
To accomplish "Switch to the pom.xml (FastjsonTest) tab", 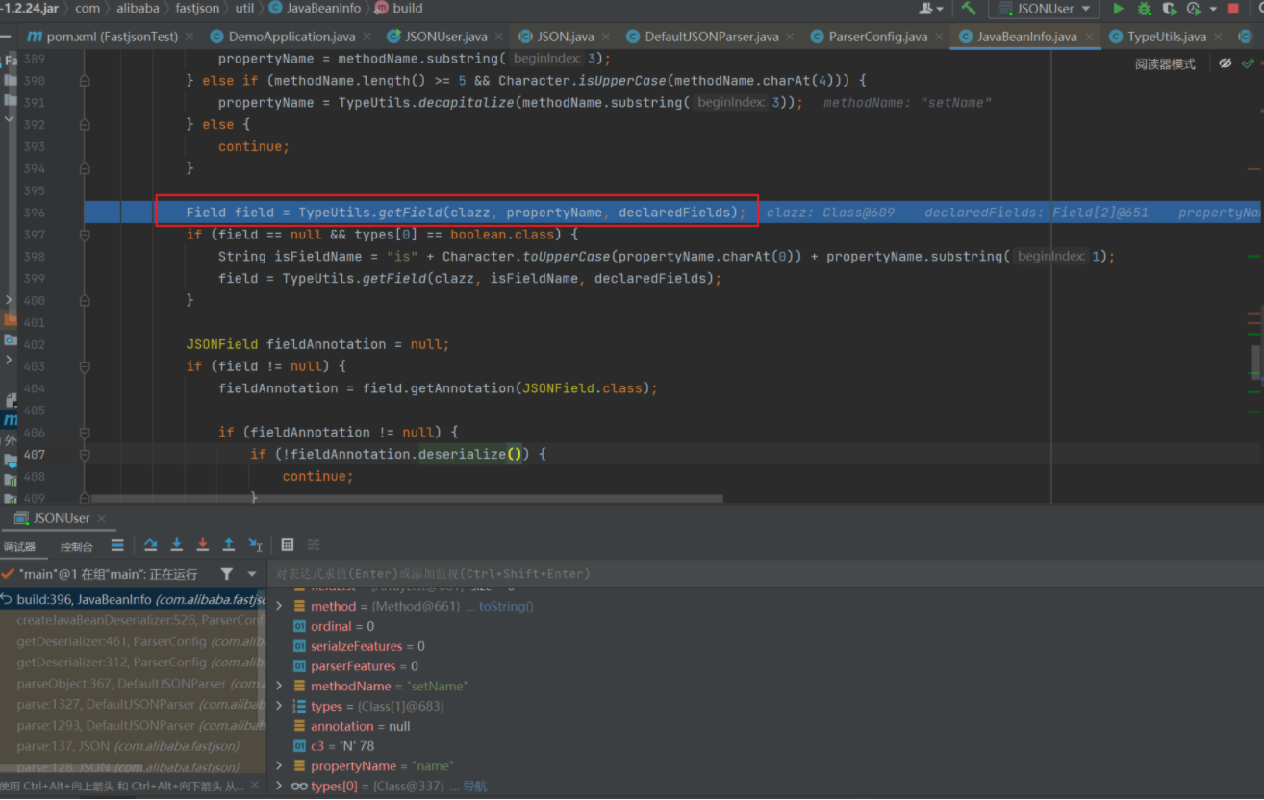I will [x=112, y=37].
